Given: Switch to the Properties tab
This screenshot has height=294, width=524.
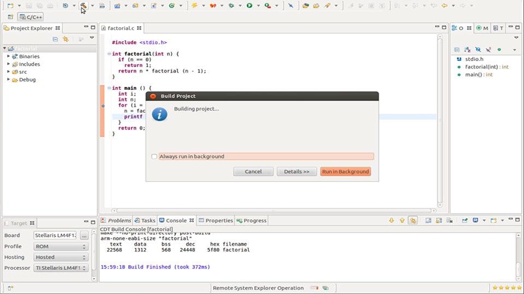Looking at the screenshot, I should (216, 220).
